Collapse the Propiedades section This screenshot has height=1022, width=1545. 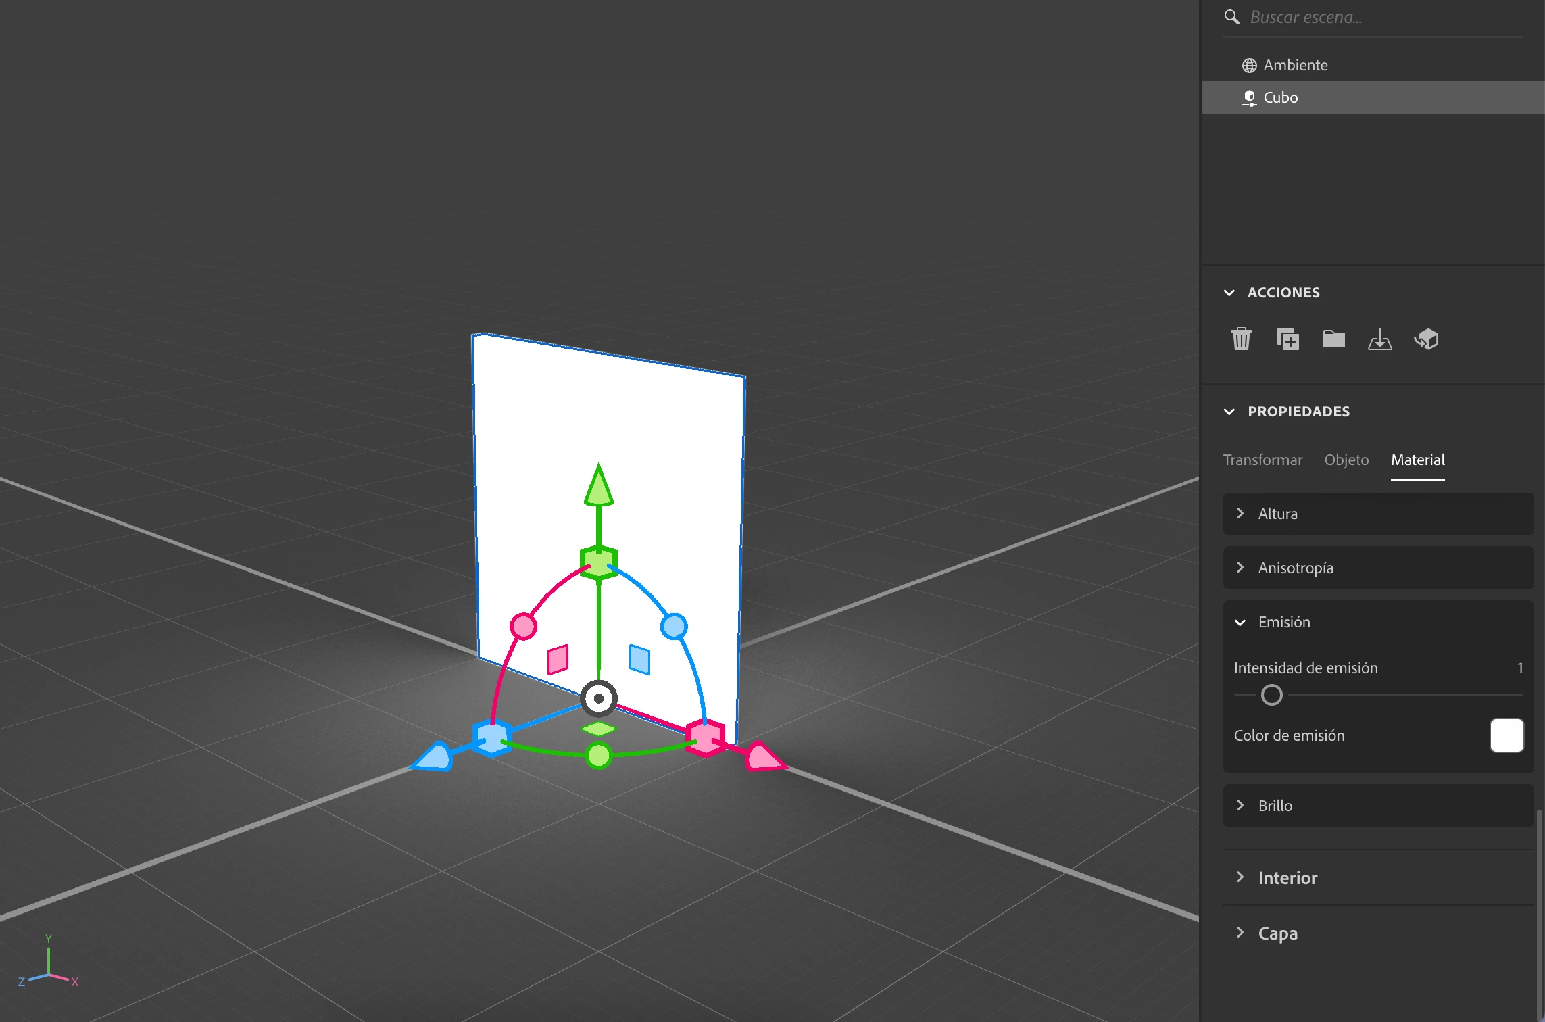(1229, 412)
